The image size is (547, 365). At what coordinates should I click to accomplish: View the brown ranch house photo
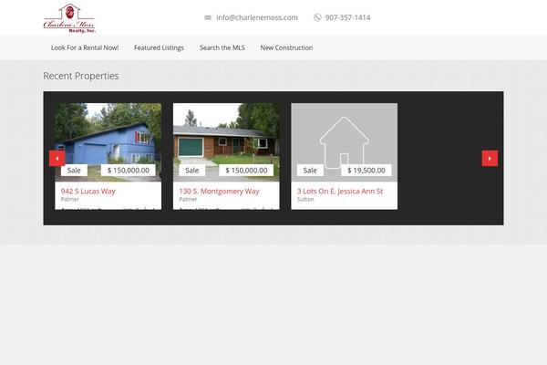tap(226, 142)
